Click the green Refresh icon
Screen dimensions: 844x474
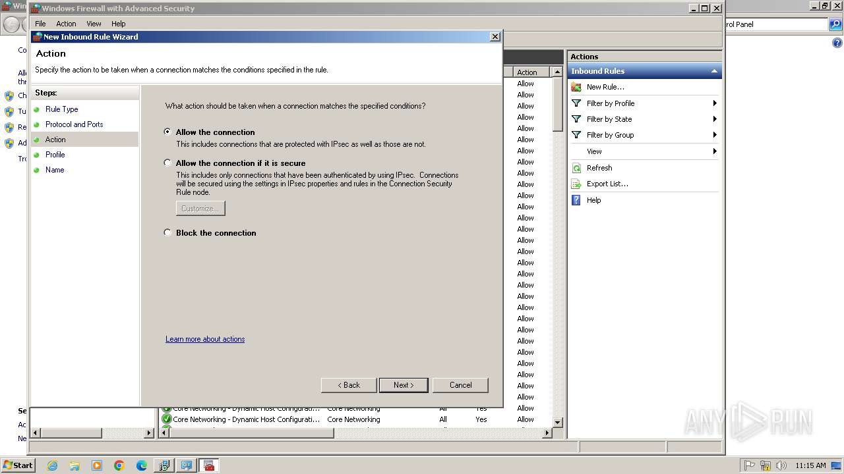point(576,168)
